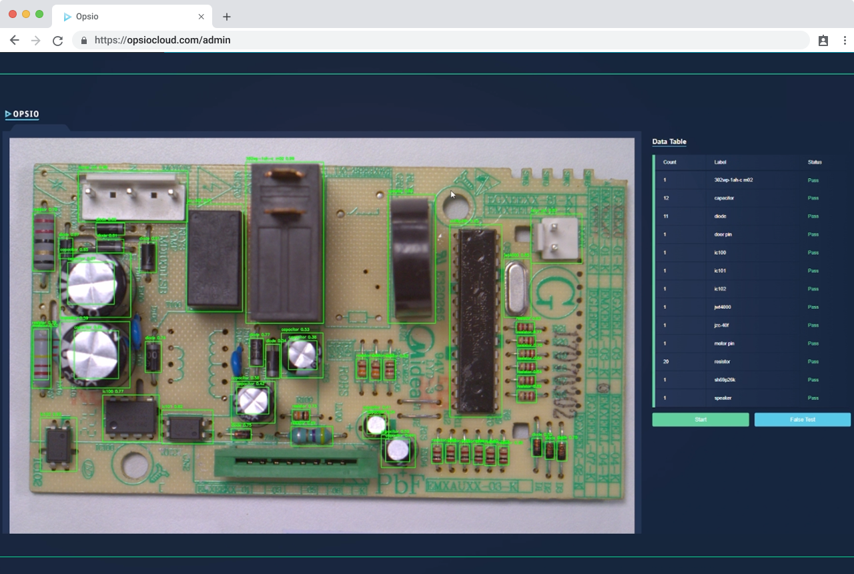
Task: Click the False Test button
Action: 802,419
